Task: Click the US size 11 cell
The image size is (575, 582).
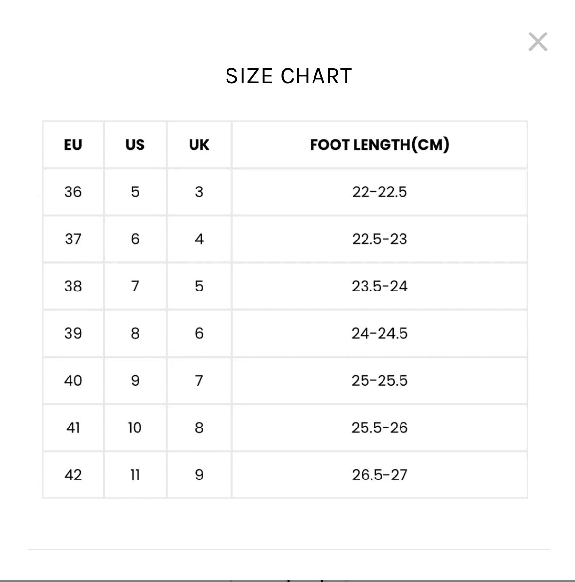Action: pyautogui.click(x=135, y=475)
